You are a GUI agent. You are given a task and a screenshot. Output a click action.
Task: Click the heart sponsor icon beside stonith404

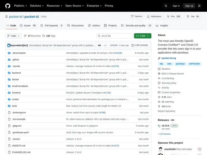tap(200, 149)
